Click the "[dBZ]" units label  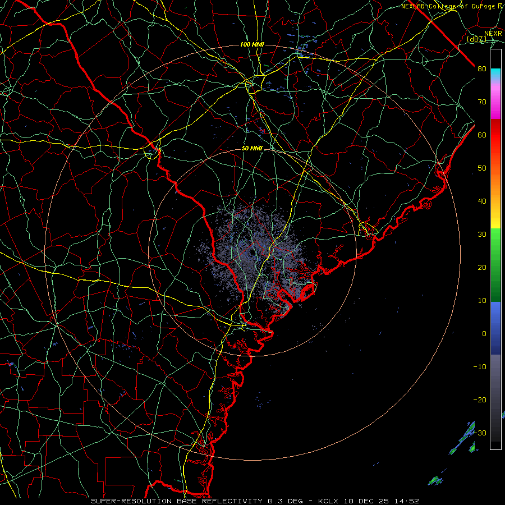477,39
